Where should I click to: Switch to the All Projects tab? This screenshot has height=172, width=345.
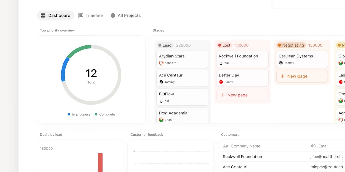click(x=126, y=15)
